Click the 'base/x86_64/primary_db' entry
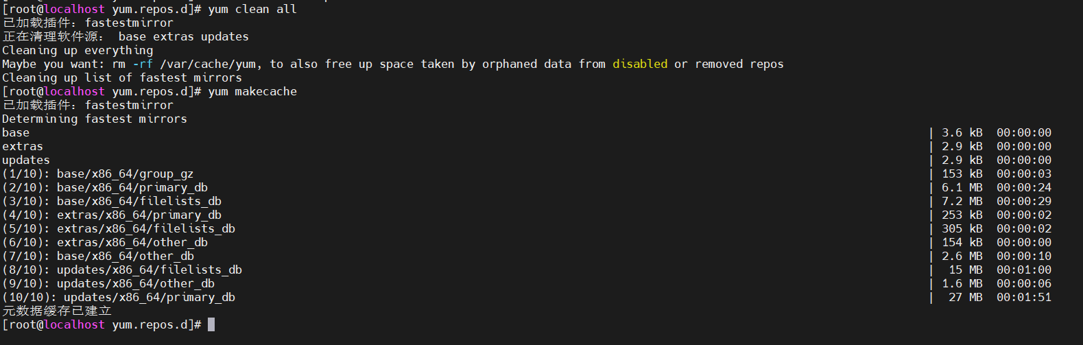Viewport: 1083px width, 345px height. pos(132,187)
